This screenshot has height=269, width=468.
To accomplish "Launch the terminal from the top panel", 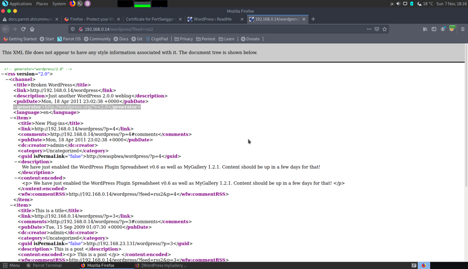I will [80, 4].
